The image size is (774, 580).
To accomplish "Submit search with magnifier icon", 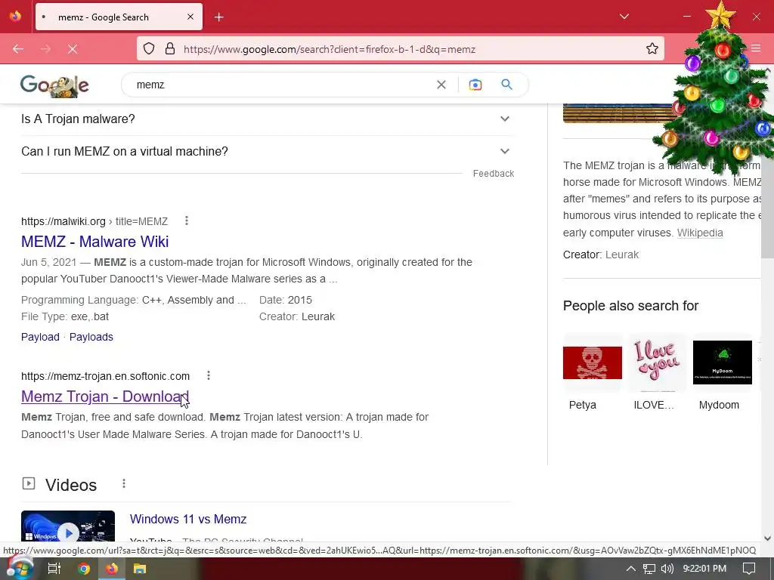I will [x=506, y=85].
